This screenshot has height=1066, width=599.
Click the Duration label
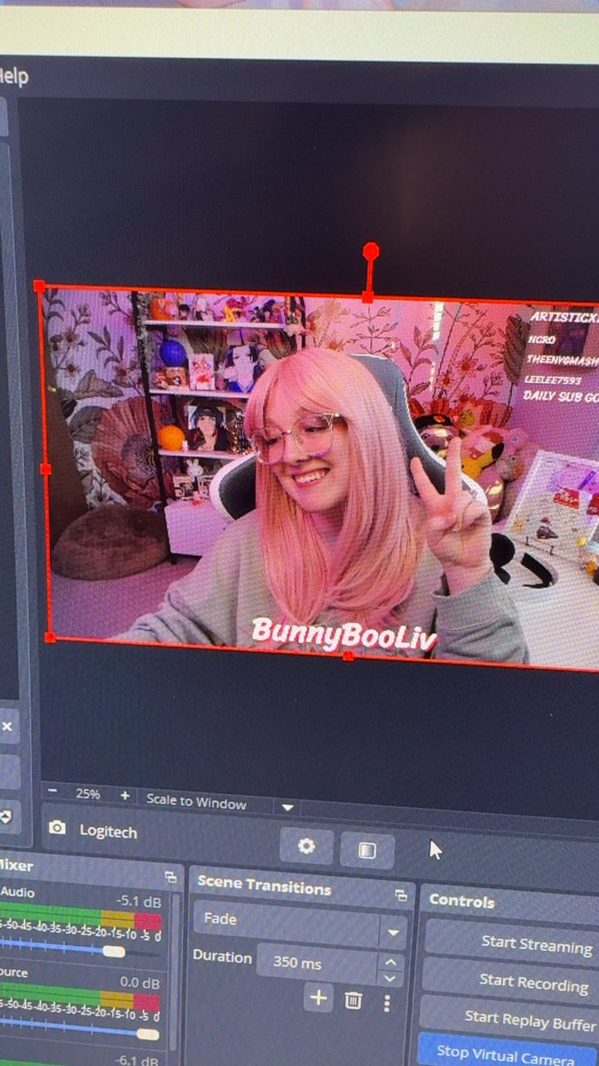[222, 957]
